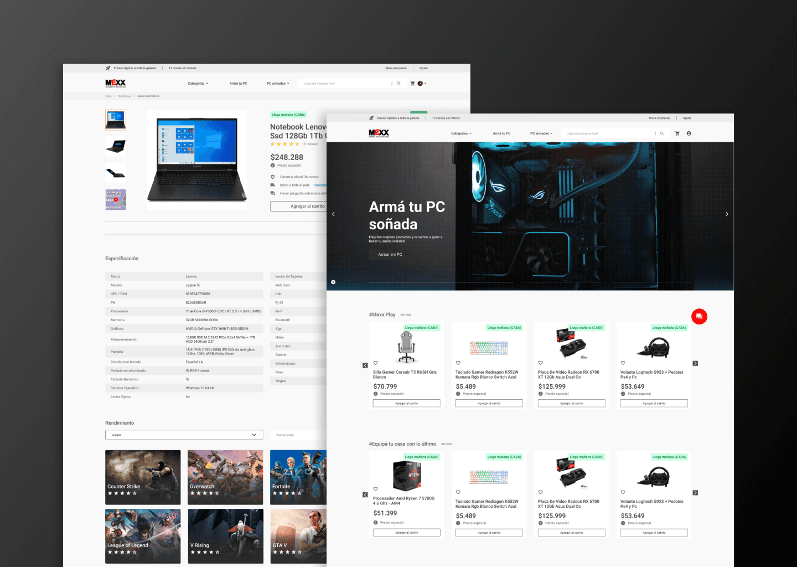Screen dimensions: 797x567
Task: Go to previous hero banner slide
Action: pos(333,214)
